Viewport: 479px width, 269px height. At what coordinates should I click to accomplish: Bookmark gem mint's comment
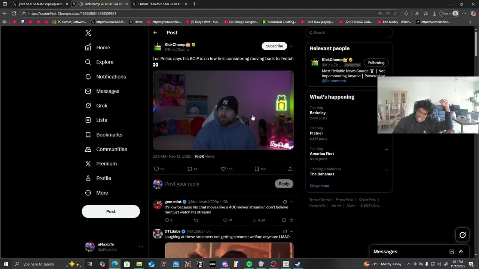pos(284,220)
